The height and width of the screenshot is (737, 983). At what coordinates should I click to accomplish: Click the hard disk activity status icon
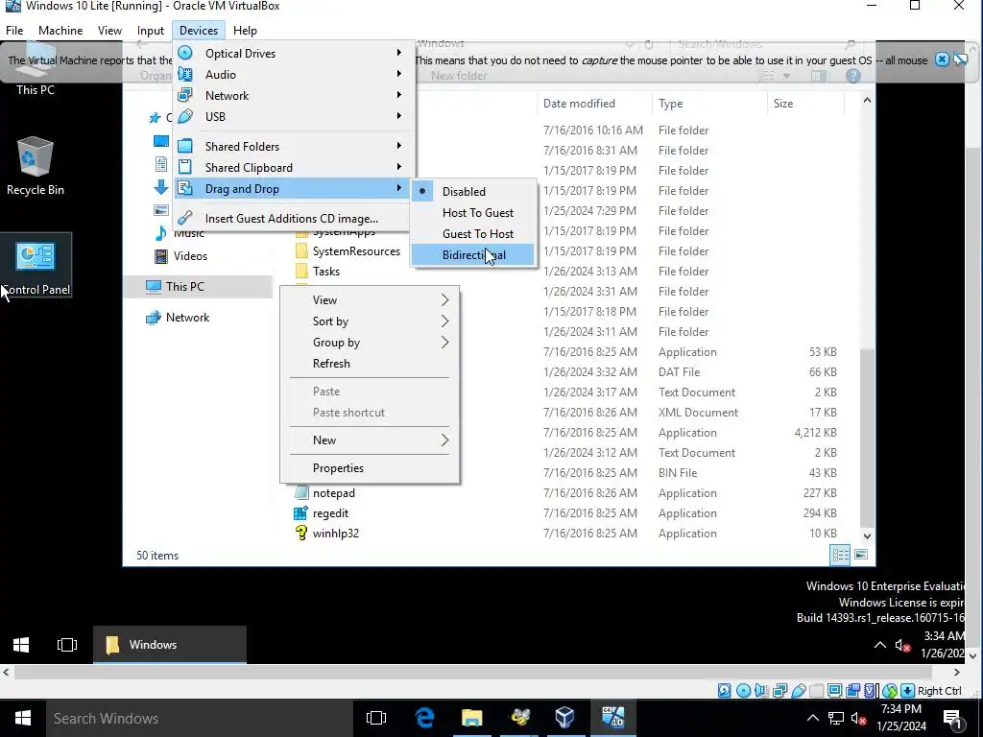[x=724, y=691]
